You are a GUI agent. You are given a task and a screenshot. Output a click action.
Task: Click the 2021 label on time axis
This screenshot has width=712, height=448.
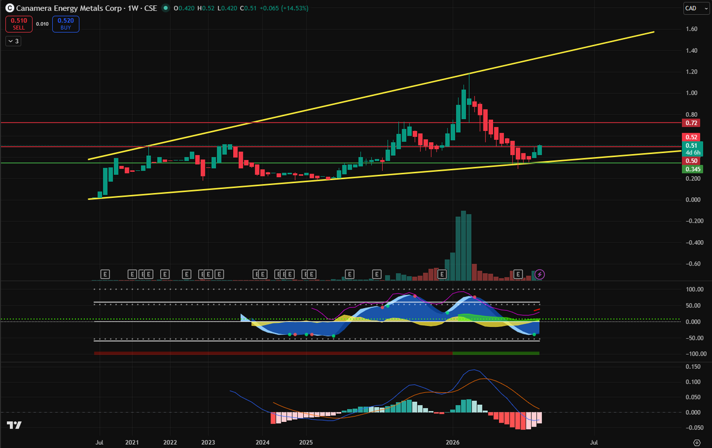(132, 442)
